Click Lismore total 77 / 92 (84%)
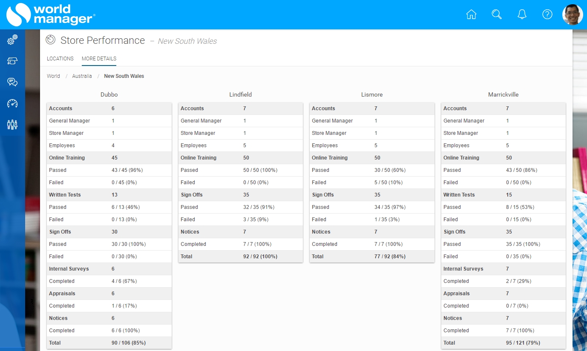The height and width of the screenshot is (351, 587). (x=390, y=257)
